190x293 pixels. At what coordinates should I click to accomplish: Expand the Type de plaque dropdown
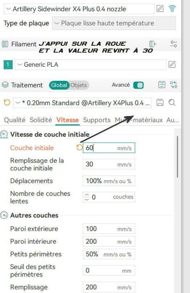[x=114, y=23]
